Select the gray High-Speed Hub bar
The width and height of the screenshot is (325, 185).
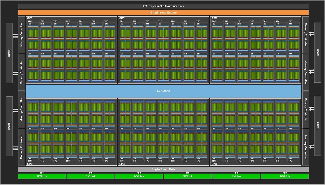163,169
